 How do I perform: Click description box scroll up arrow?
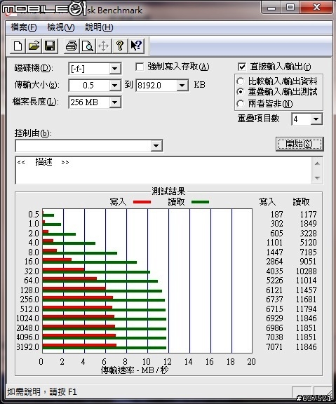point(317,163)
